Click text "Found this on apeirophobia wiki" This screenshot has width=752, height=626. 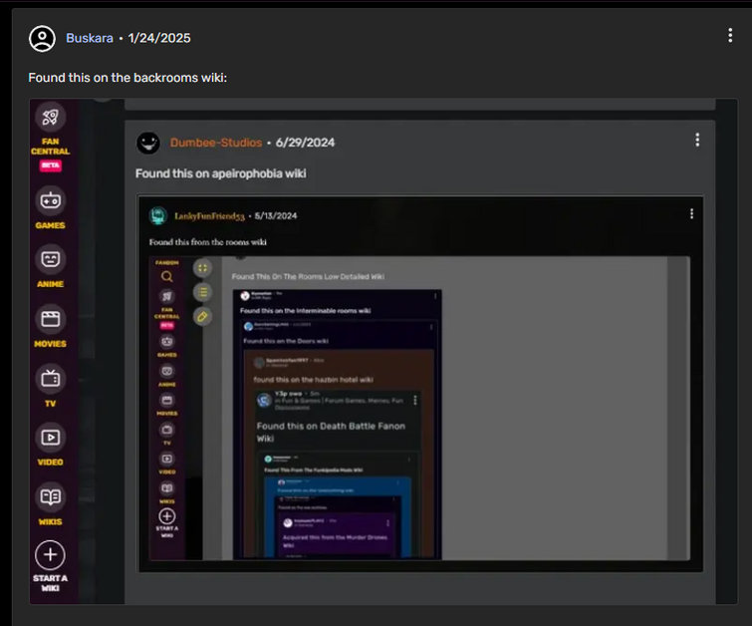[x=220, y=173]
